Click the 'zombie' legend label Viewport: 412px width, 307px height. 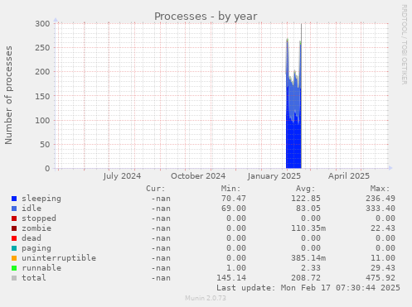pos(36,228)
